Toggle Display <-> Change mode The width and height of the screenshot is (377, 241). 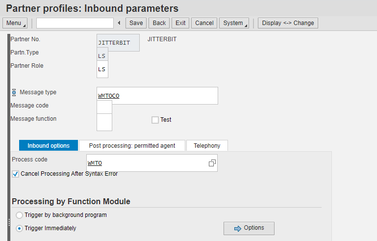pyautogui.click(x=288, y=23)
